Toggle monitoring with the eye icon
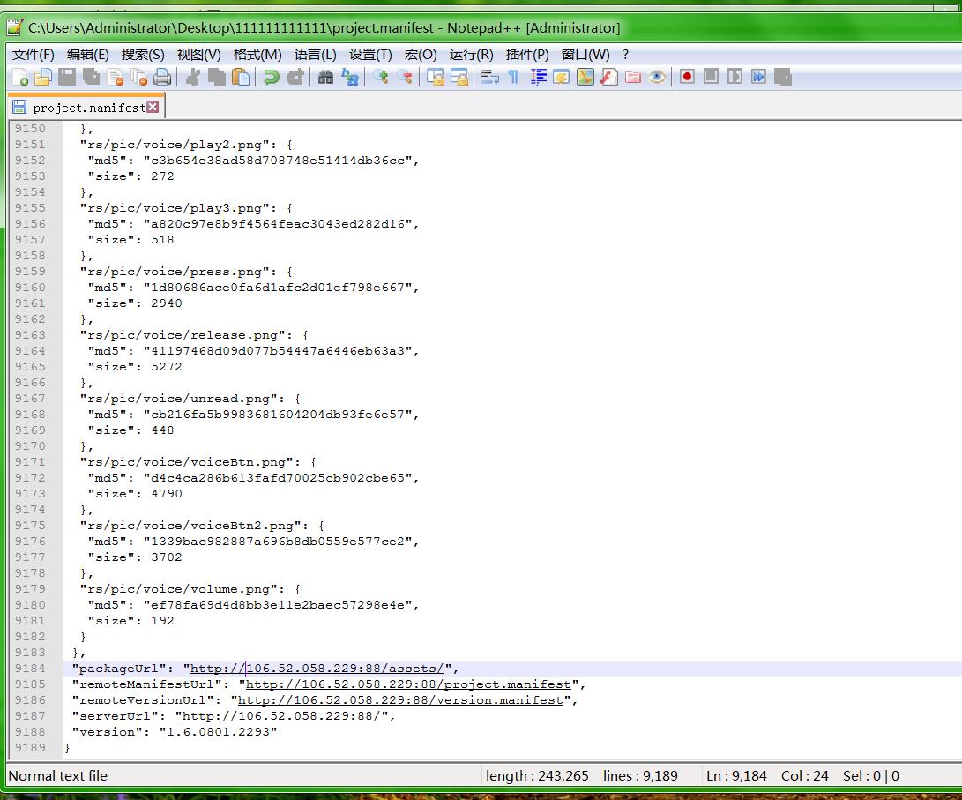Screen dimensions: 962x800 (657, 78)
